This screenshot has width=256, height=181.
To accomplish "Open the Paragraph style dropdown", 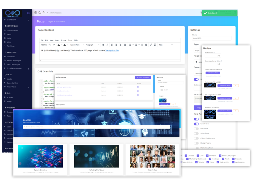I will 90,45.
